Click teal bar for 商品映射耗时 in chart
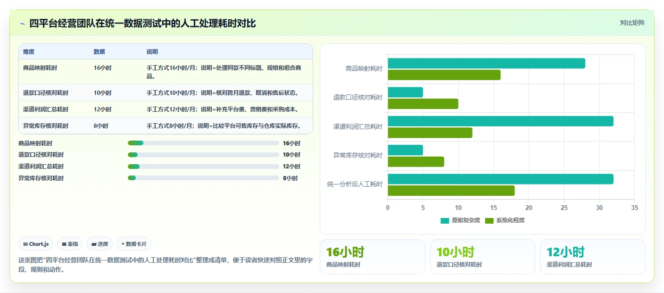664x293 pixels. (486, 63)
